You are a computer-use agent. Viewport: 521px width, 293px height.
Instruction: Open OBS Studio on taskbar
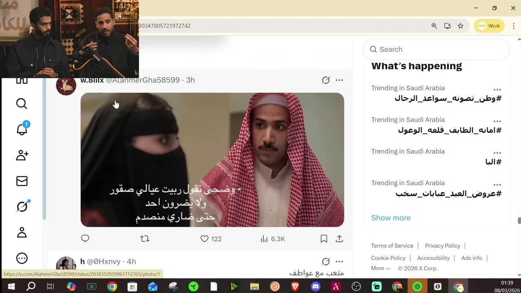pos(356,287)
